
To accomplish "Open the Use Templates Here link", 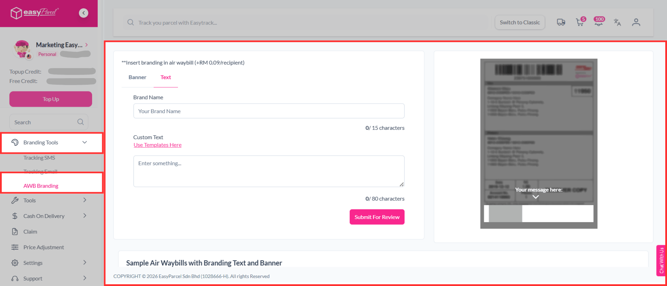I will (157, 145).
